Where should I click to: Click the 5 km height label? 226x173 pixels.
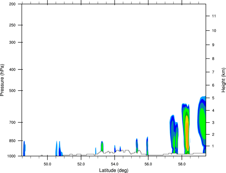(213, 98)
